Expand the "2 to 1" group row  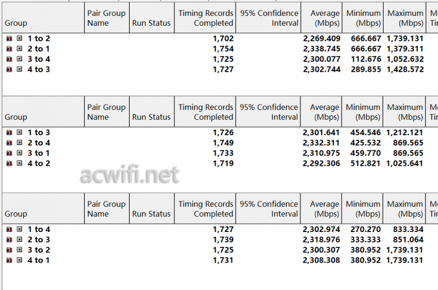[19, 49]
